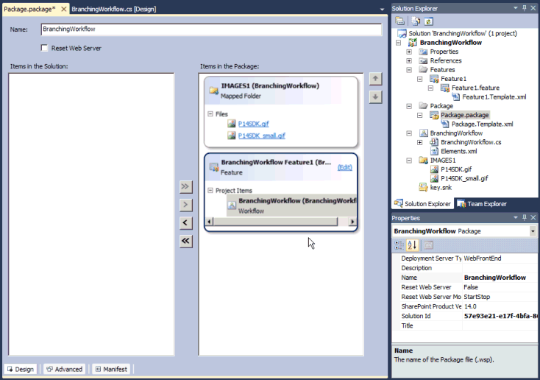Screen dimensions: 540x380
Task: Click the move item down arrow button
Action: click(x=374, y=96)
